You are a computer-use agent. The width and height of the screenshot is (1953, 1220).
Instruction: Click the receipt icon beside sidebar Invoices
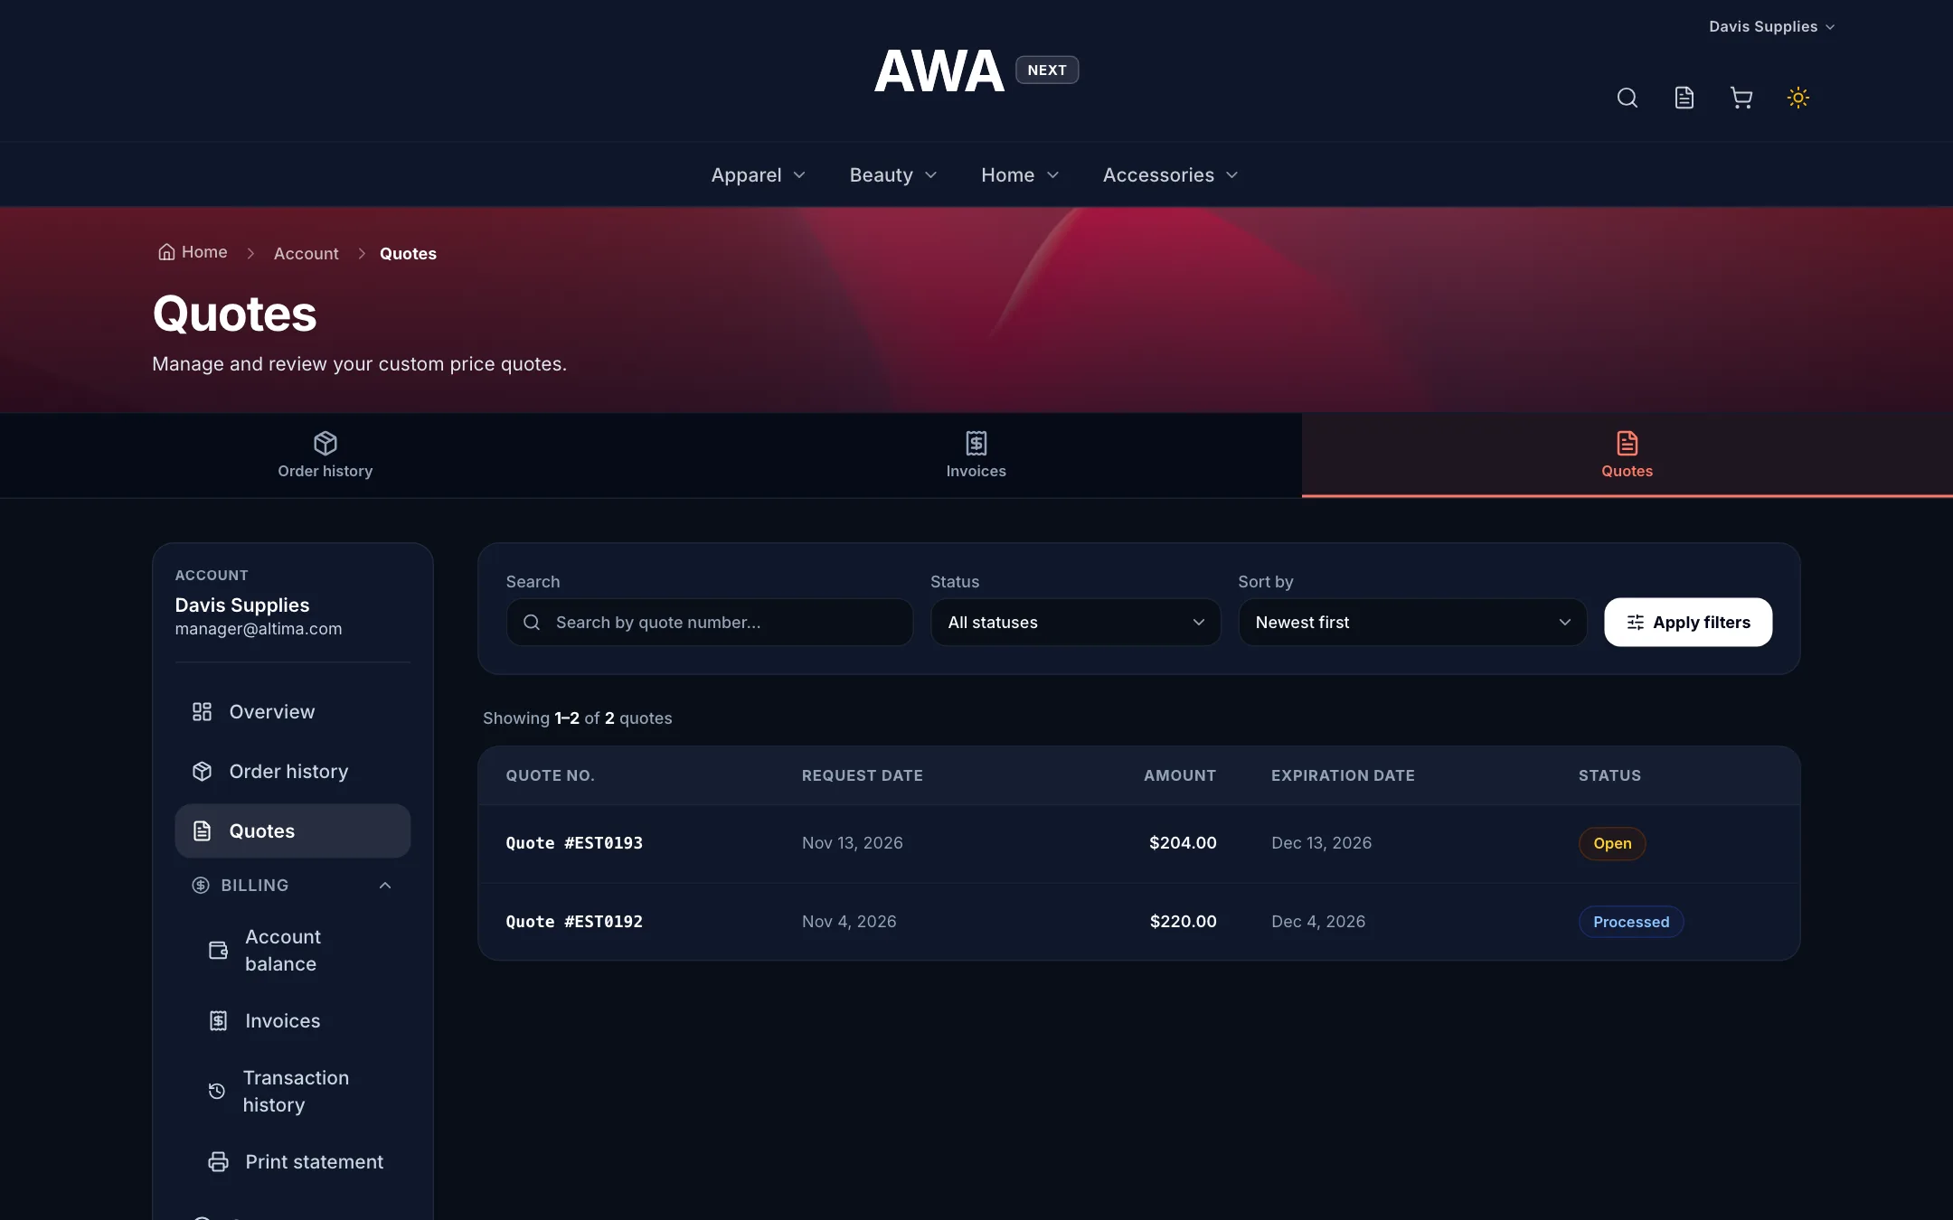coord(218,1020)
